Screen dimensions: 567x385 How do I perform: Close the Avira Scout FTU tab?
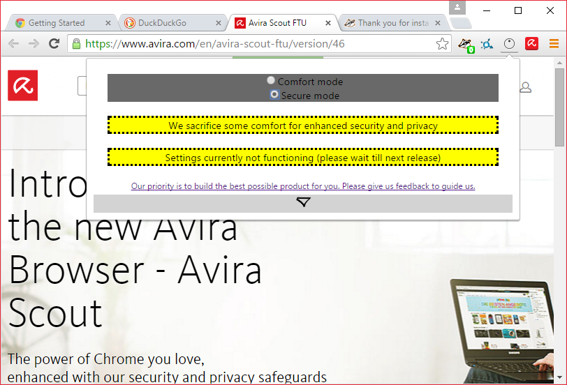pyautogui.click(x=328, y=23)
